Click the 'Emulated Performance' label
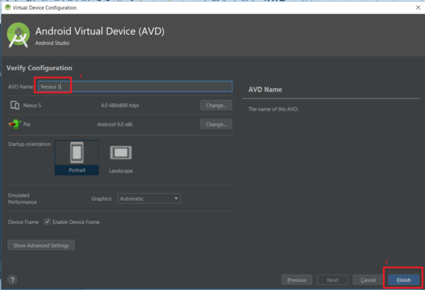The width and height of the screenshot is (425, 290). tap(22, 199)
